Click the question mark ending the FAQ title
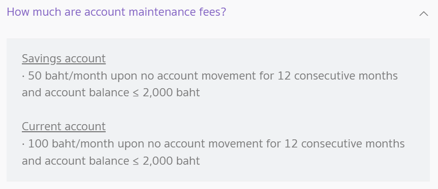Viewport: 438px width, 189px height. 223,12
